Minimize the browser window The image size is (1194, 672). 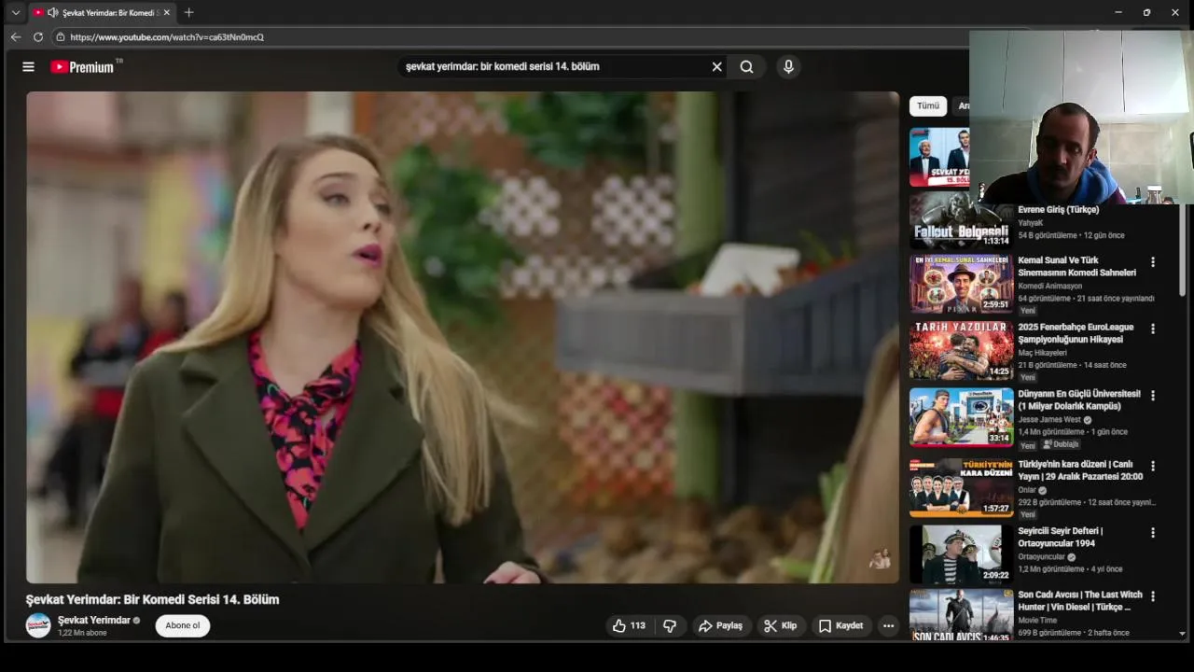(x=1118, y=12)
